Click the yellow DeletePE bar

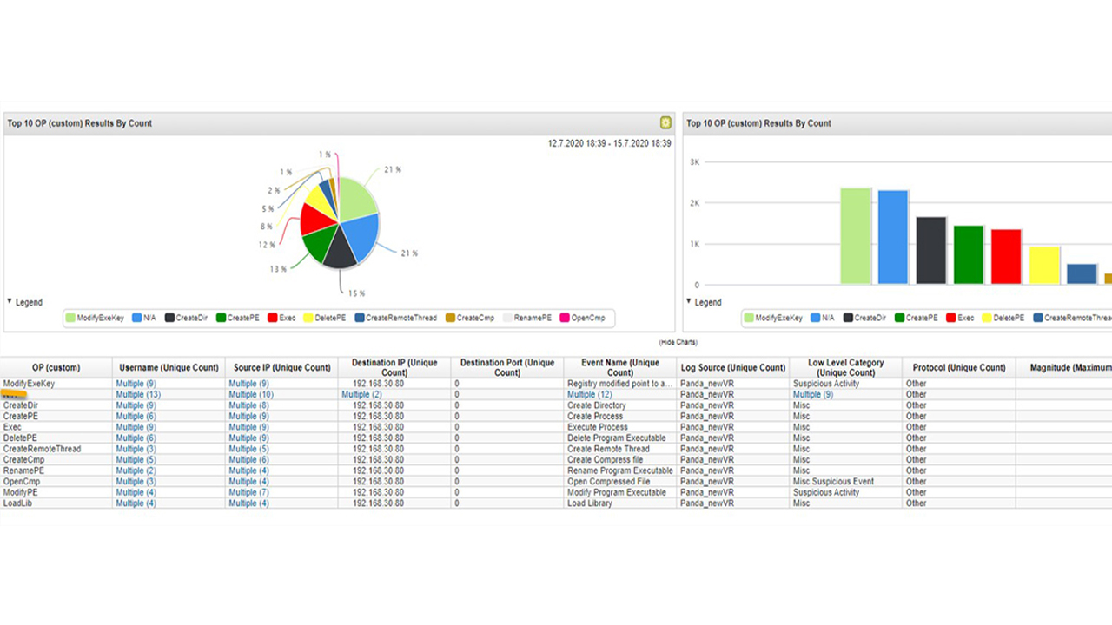click(x=1044, y=266)
